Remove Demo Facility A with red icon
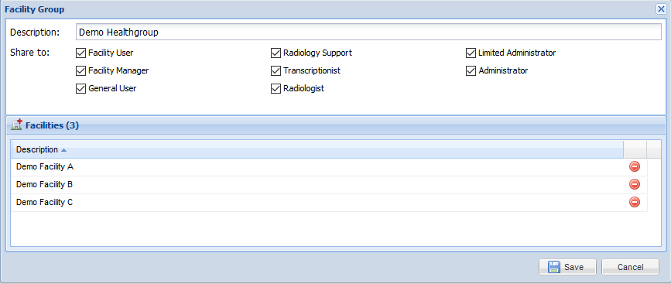The image size is (671, 284). tap(634, 167)
